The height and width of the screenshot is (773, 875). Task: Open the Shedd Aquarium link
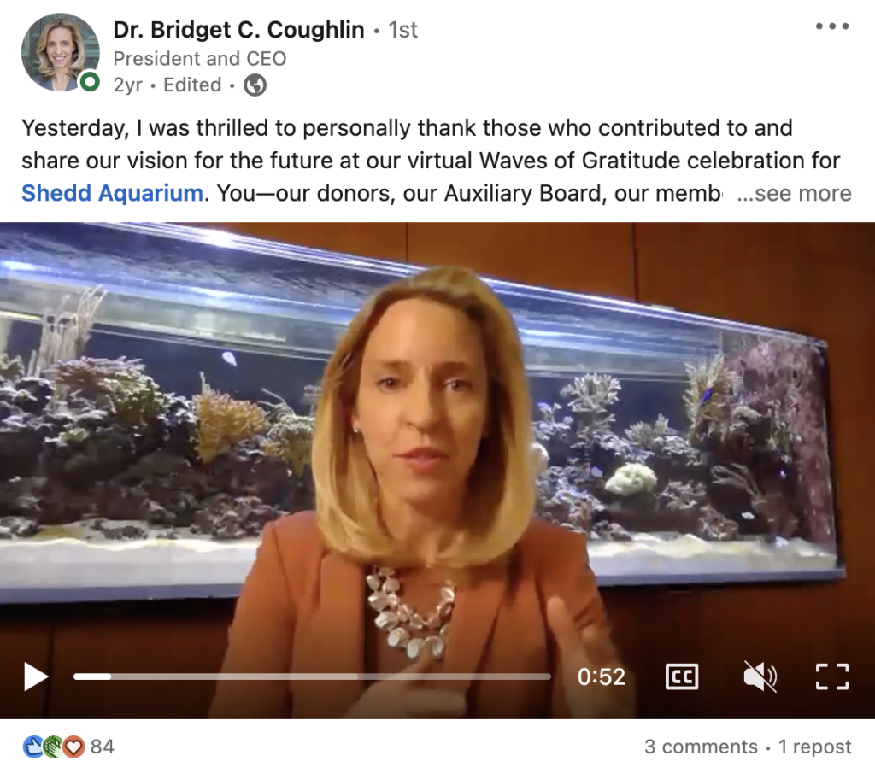(112, 193)
